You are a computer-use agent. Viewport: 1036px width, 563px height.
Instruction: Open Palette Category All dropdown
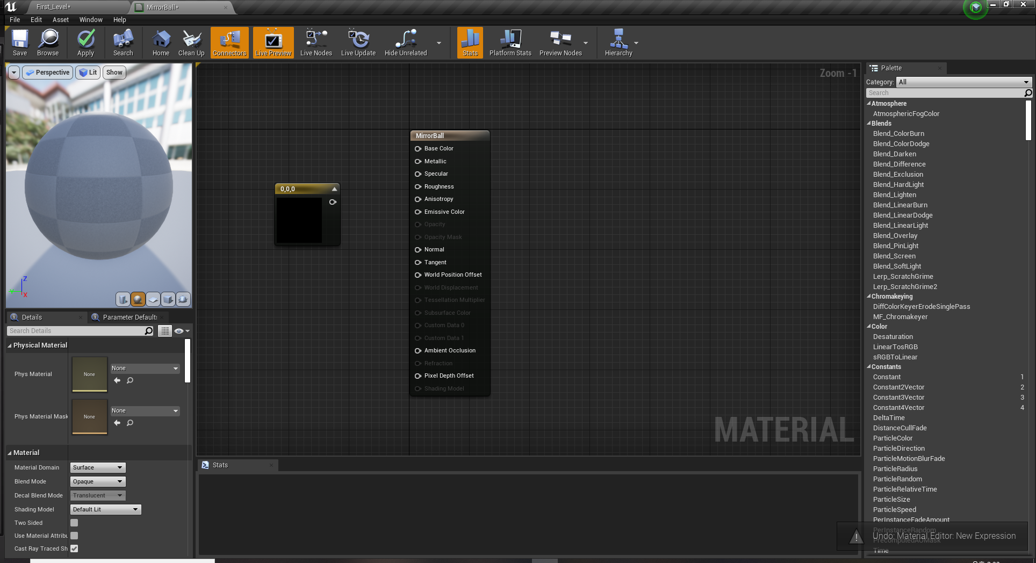tap(964, 82)
